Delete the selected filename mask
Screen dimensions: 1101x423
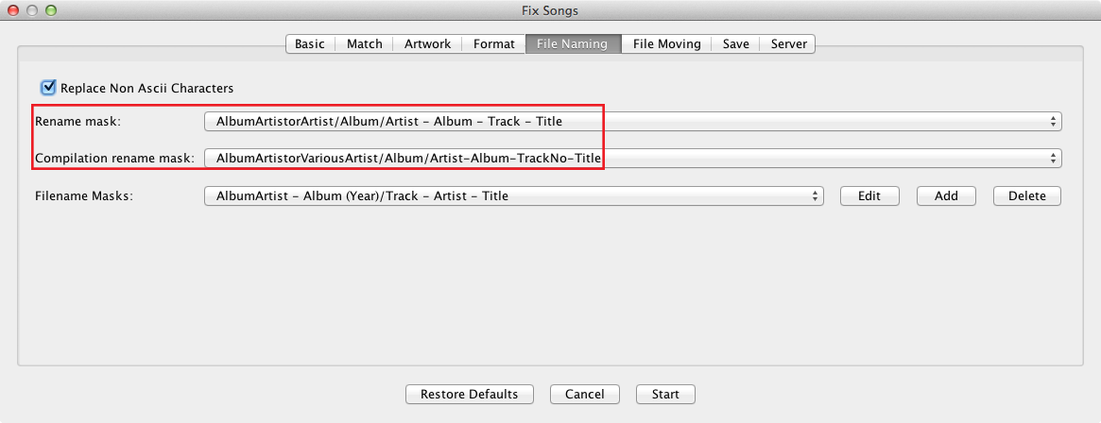pos(1026,196)
